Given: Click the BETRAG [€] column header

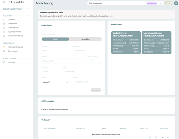Looking at the screenshot, I should pyautogui.click(x=165, y=128).
